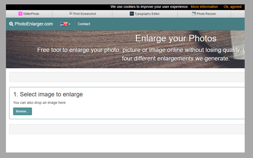Click the Print Screenshot printer icon
This screenshot has width=253, height=158.
coord(71,14)
